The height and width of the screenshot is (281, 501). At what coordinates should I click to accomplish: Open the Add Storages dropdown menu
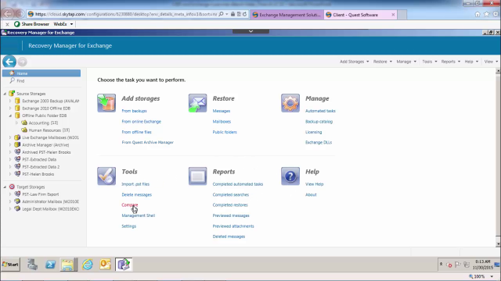point(354,62)
